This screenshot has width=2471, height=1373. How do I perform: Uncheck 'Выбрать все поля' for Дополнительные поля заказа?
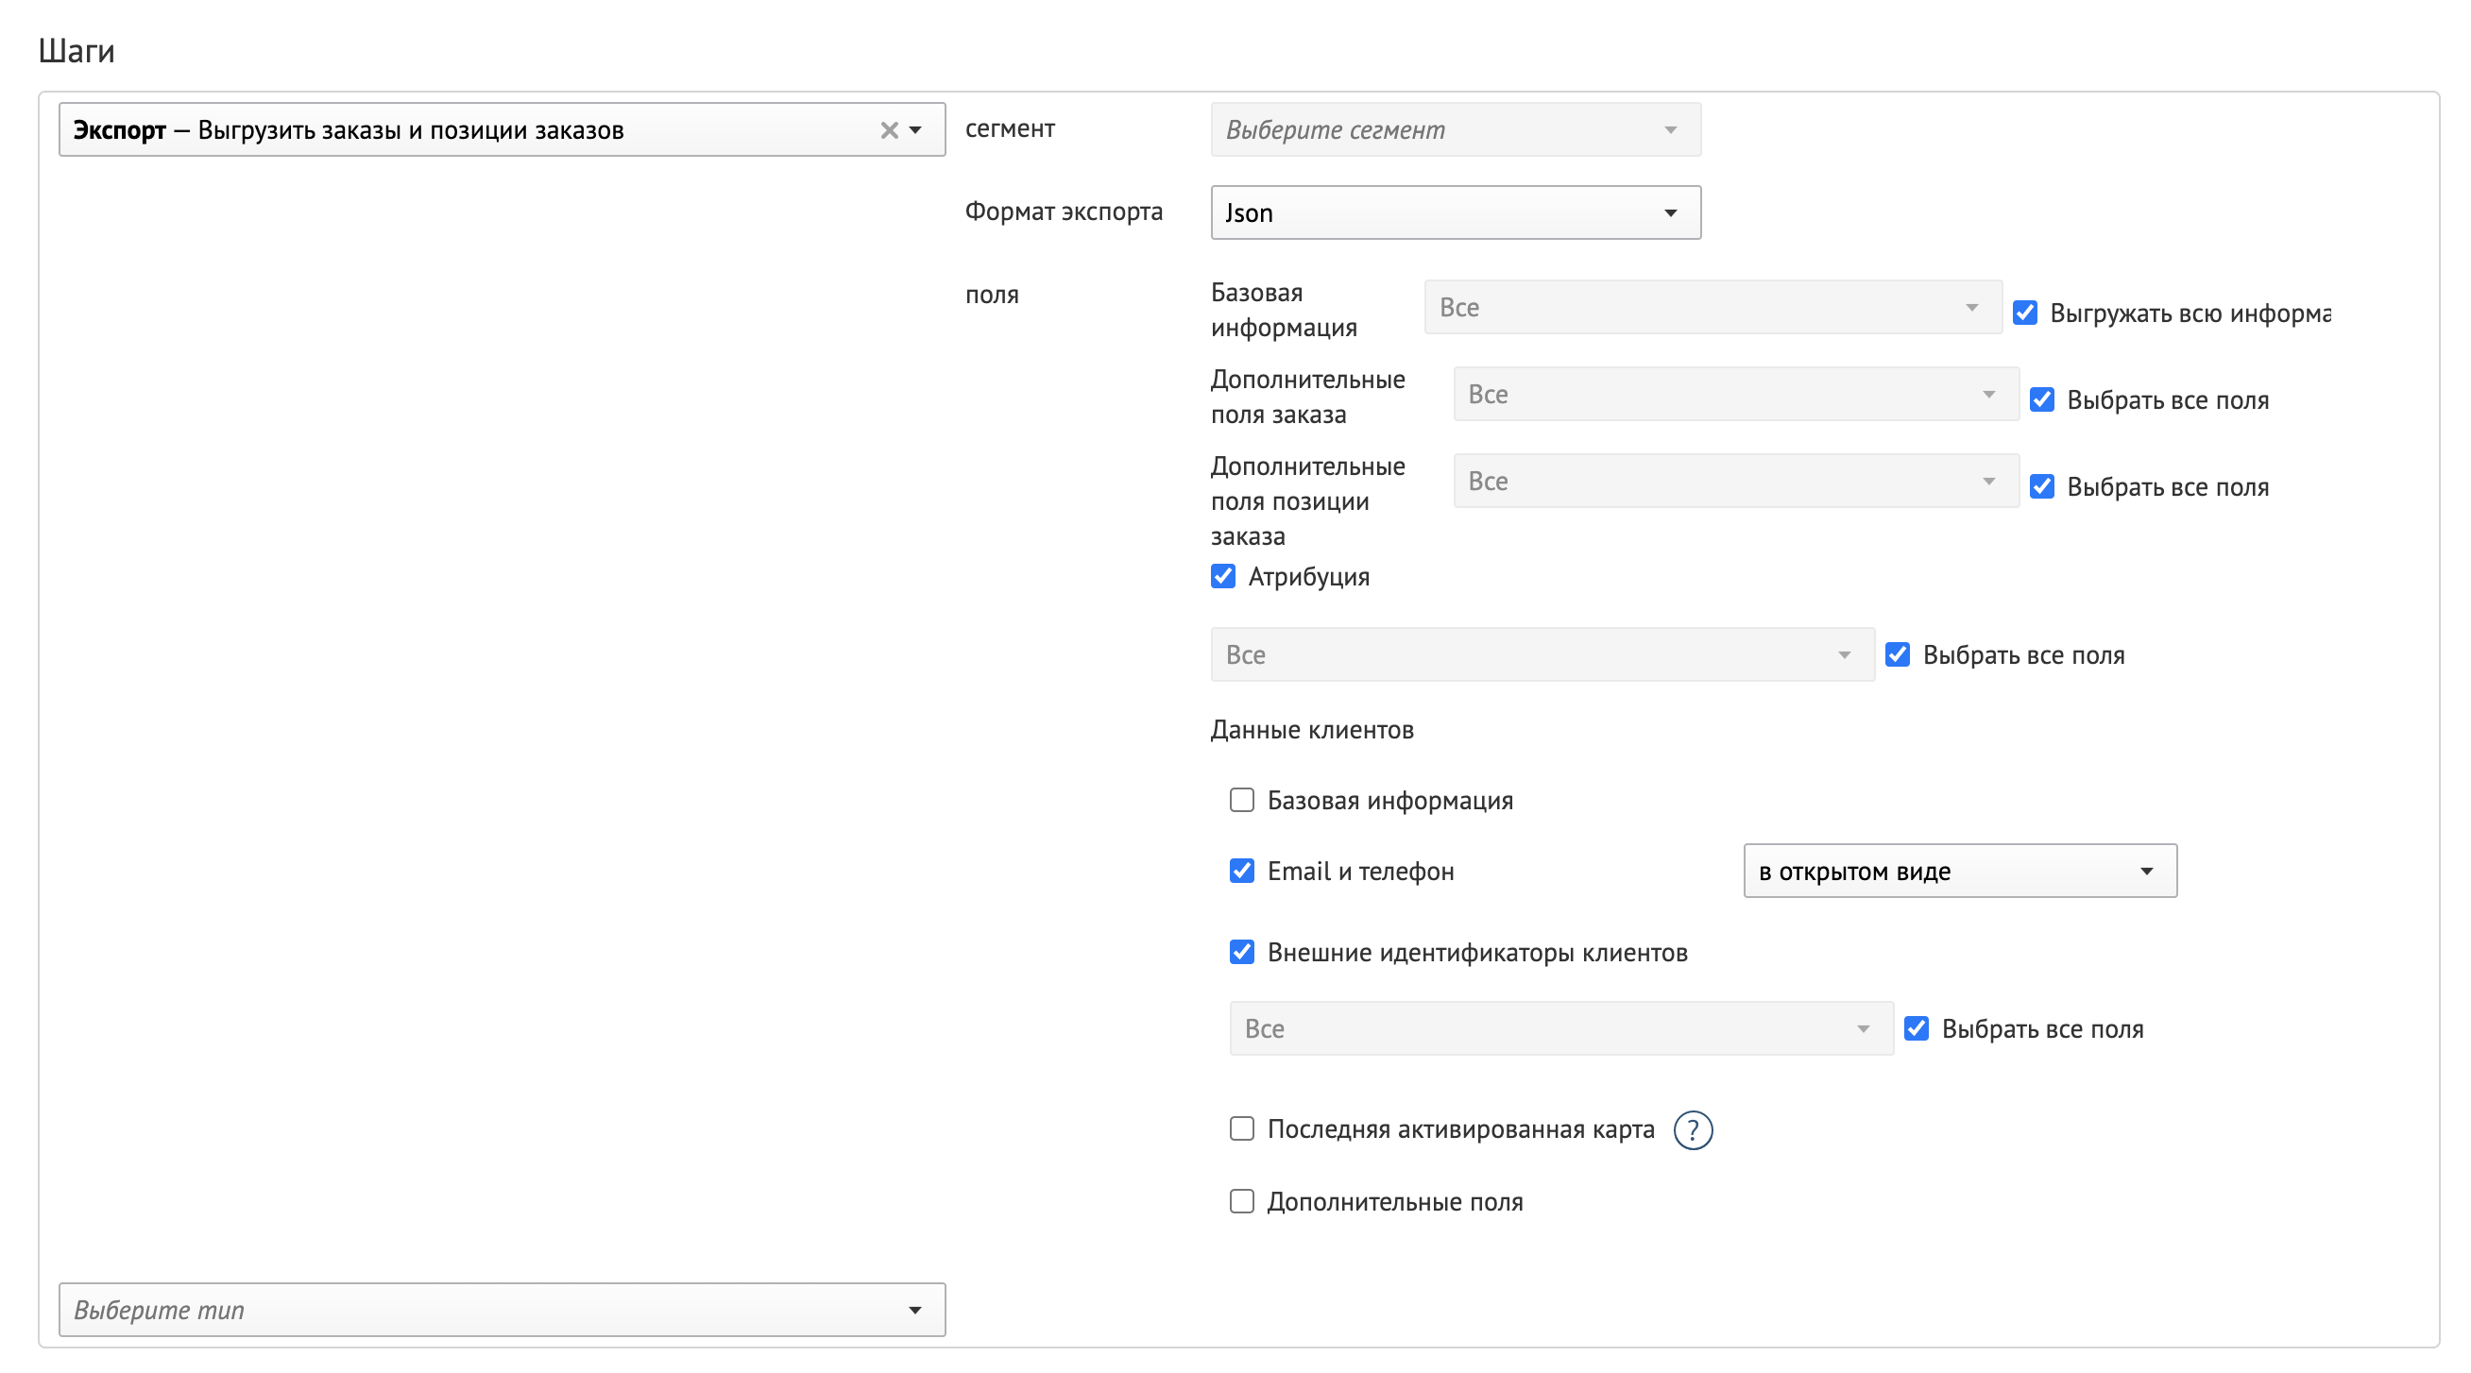pos(2041,399)
